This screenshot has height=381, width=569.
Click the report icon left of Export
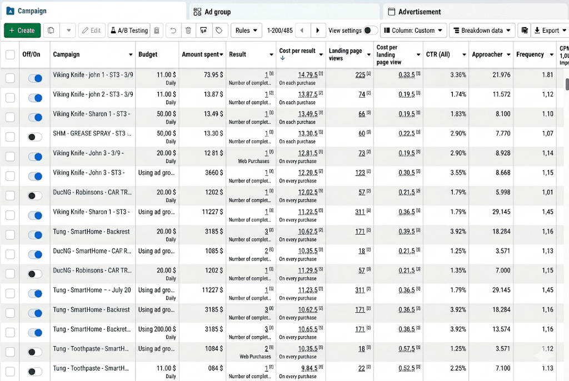point(525,31)
